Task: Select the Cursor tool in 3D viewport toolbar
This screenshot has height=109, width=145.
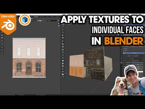Action: click(63, 26)
